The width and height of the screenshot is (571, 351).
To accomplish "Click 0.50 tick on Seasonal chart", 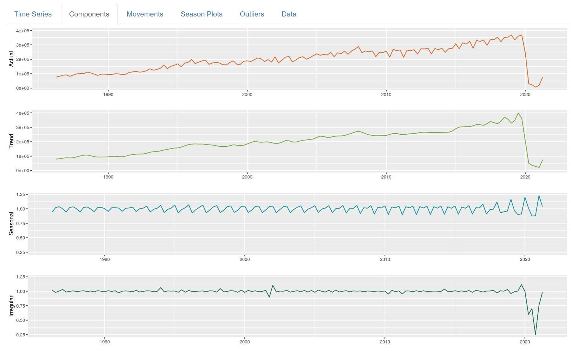I will [21, 238].
